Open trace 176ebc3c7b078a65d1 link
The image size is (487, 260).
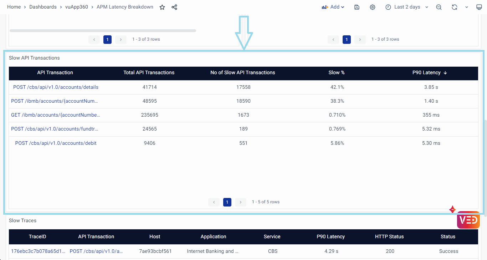pyautogui.click(x=38, y=251)
